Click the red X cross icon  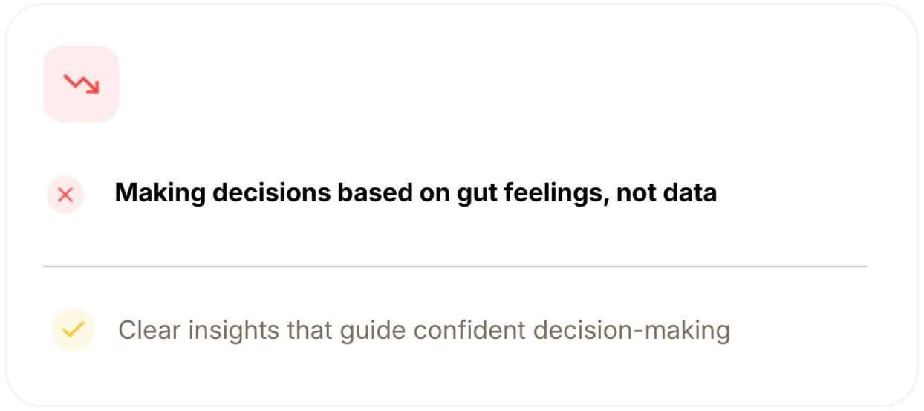[65, 195]
